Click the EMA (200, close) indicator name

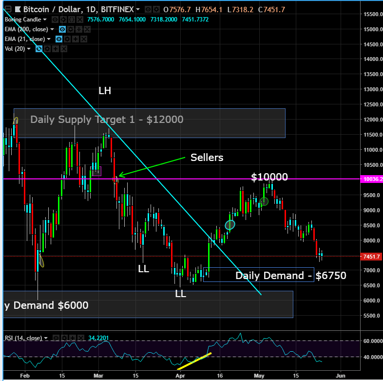(x=26, y=29)
